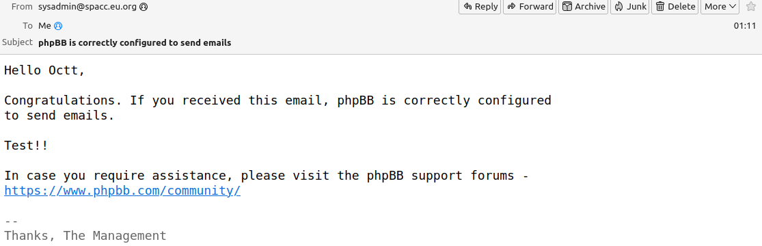Click the Subject header label

(x=18, y=42)
